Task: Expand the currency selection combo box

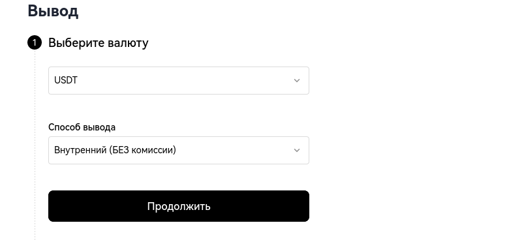Action: pyautogui.click(x=179, y=80)
